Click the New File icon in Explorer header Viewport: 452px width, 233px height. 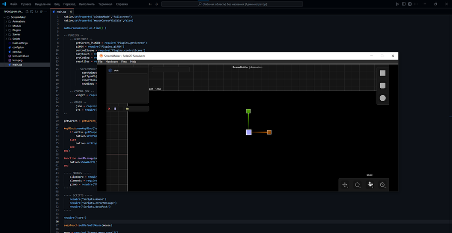point(27,12)
